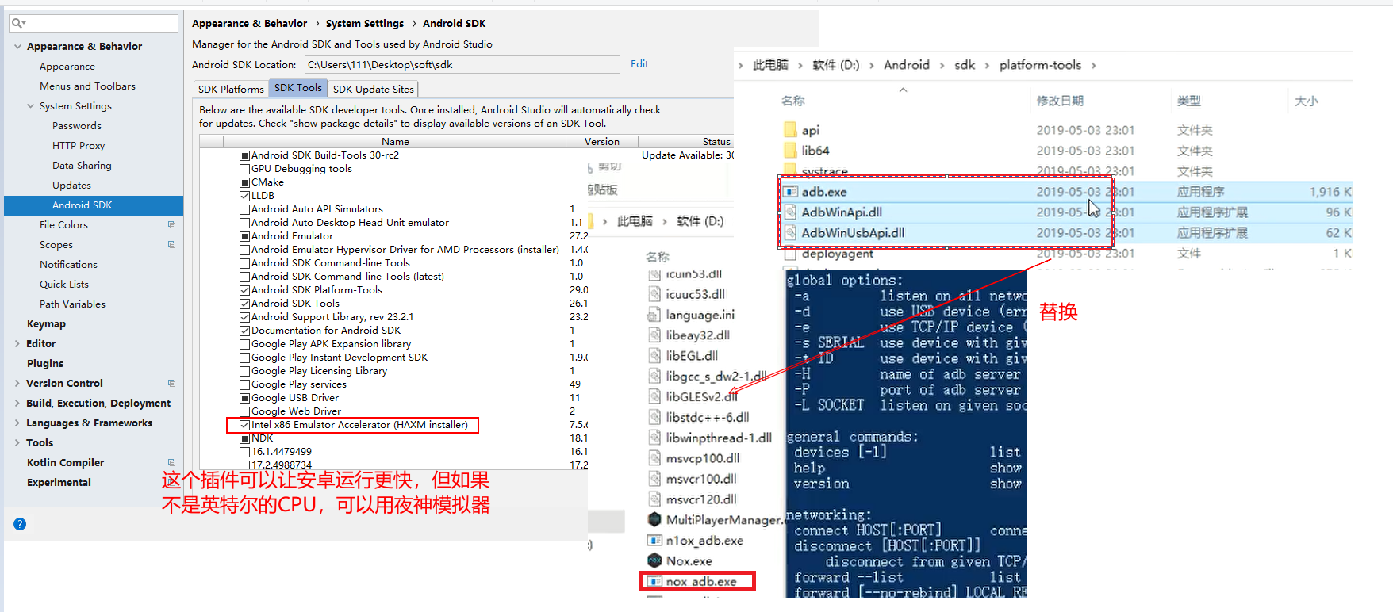Click the Nox.exe application icon
Viewport: 1393px width, 612px height.
pyautogui.click(x=654, y=560)
